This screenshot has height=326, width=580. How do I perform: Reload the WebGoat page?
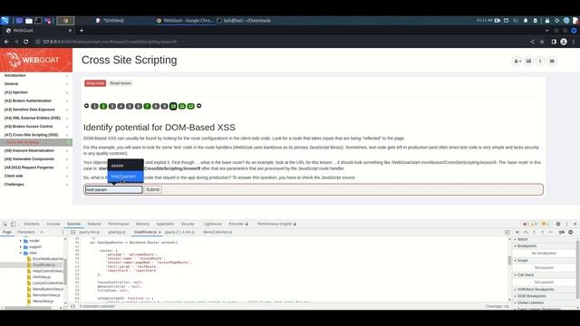(x=26, y=42)
